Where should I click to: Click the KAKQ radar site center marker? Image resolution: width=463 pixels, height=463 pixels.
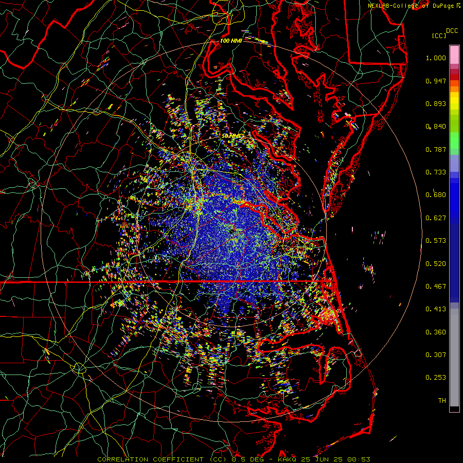coord(232,233)
